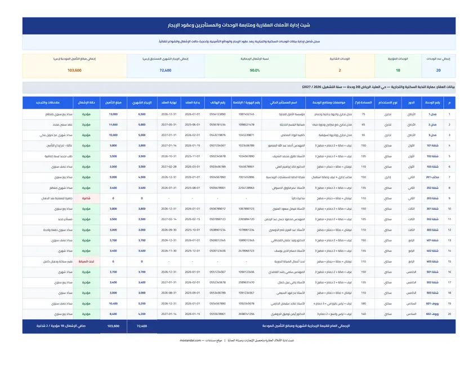Click phone number 0543219876
This screenshot has width=473, height=365.
(x=217, y=136)
